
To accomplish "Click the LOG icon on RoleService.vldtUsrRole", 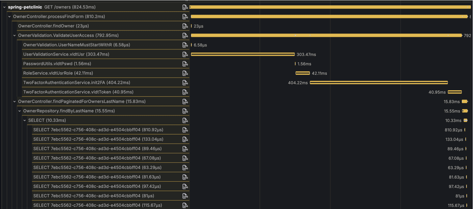I will tap(185, 73).
